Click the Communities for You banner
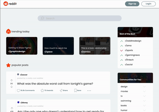The height and width of the screenshot is (112, 159). click(x=135, y=78)
